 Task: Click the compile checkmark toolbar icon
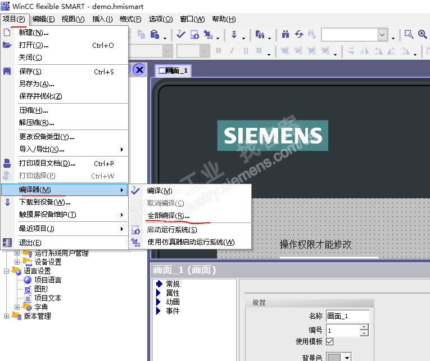(181, 34)
